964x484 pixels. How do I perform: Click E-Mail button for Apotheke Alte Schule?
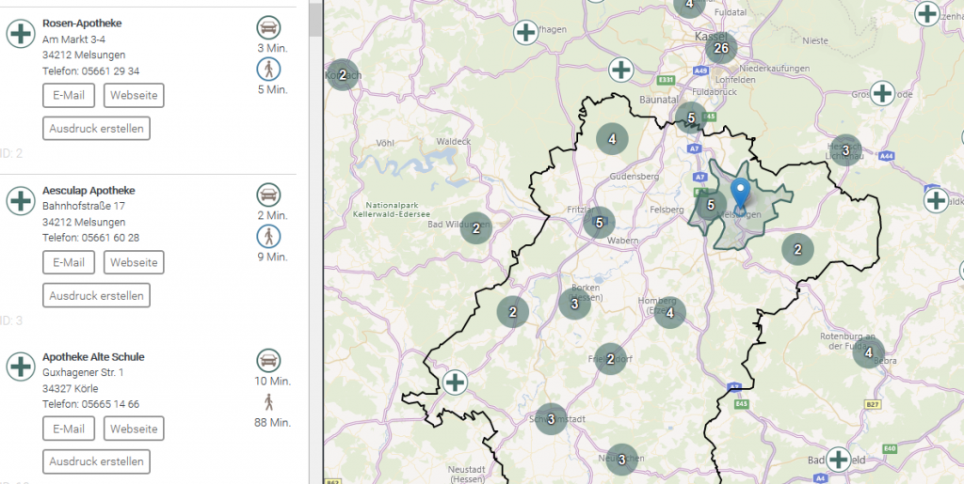click(69, 429)
